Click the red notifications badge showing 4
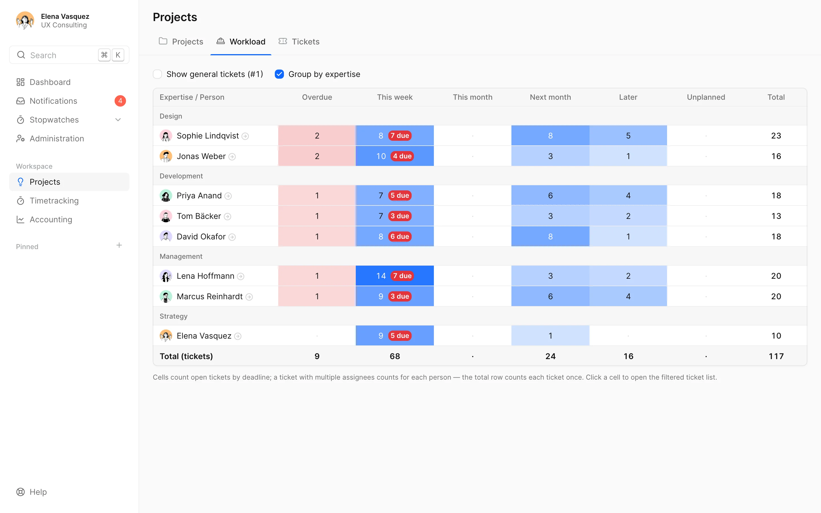The image size is (821, 513). 120,101
